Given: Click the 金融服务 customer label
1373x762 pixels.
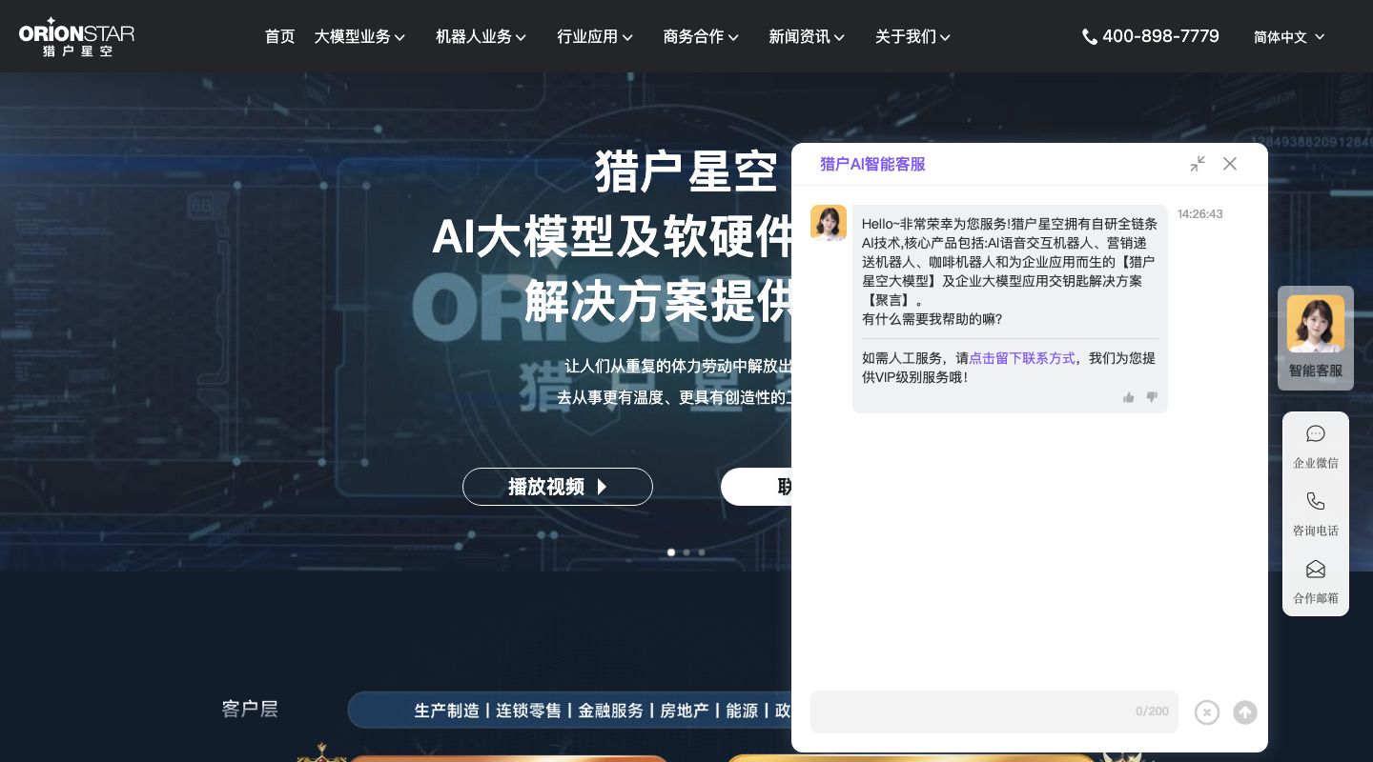Looking at the screenshot, I should 610,711.
